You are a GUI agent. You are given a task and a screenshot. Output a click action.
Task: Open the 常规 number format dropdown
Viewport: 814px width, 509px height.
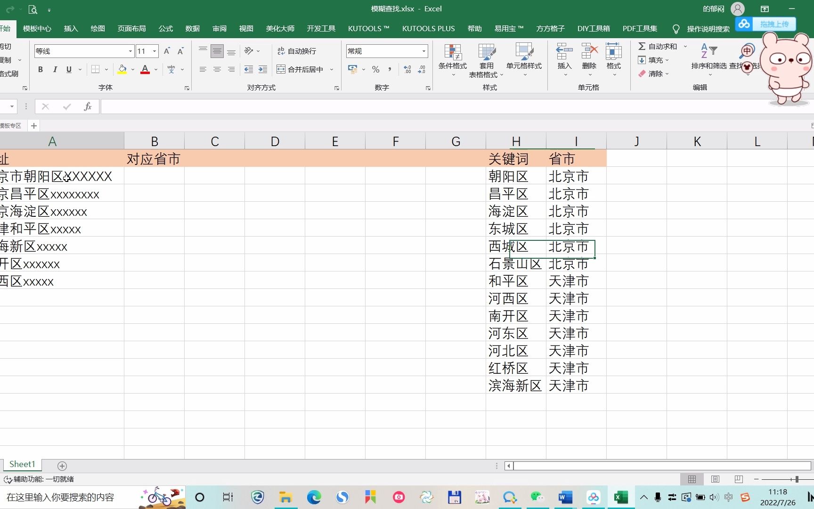coord(423,50)
